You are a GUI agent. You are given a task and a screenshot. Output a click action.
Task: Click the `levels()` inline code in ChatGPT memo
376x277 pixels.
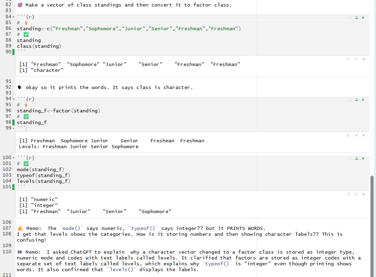click(x=122, y=270)
